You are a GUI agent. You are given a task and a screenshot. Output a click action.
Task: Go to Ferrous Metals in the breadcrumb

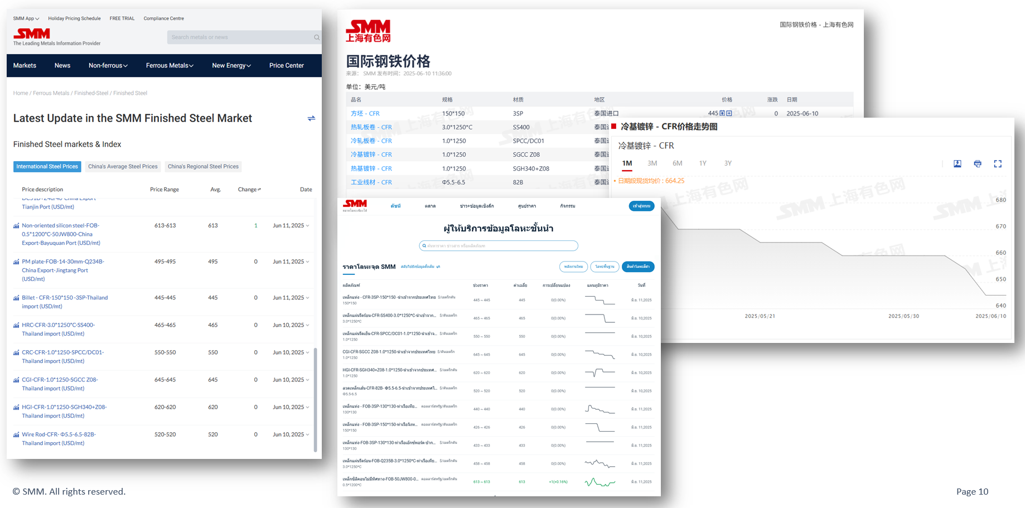point(51,93)
